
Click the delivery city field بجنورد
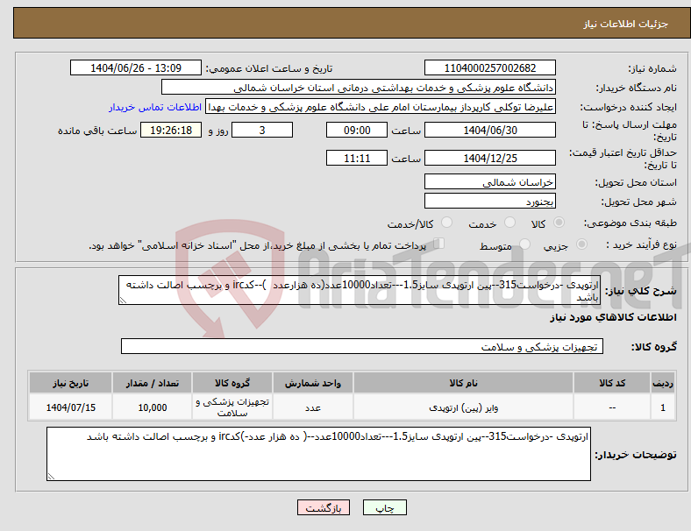[489, 202]
